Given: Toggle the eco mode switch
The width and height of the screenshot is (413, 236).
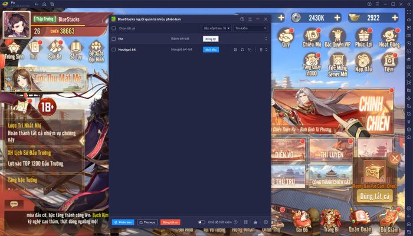Looking at the screenshot, I should 202,222.
